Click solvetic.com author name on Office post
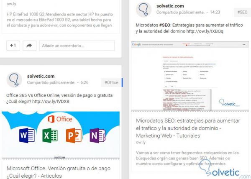This screenshot has height=179, width=251. 41,76
